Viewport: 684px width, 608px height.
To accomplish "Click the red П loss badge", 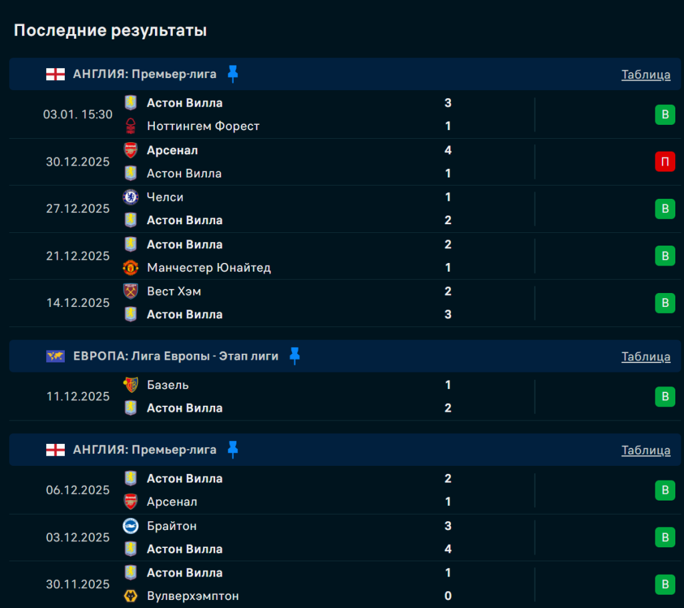I will coord(665,162).
